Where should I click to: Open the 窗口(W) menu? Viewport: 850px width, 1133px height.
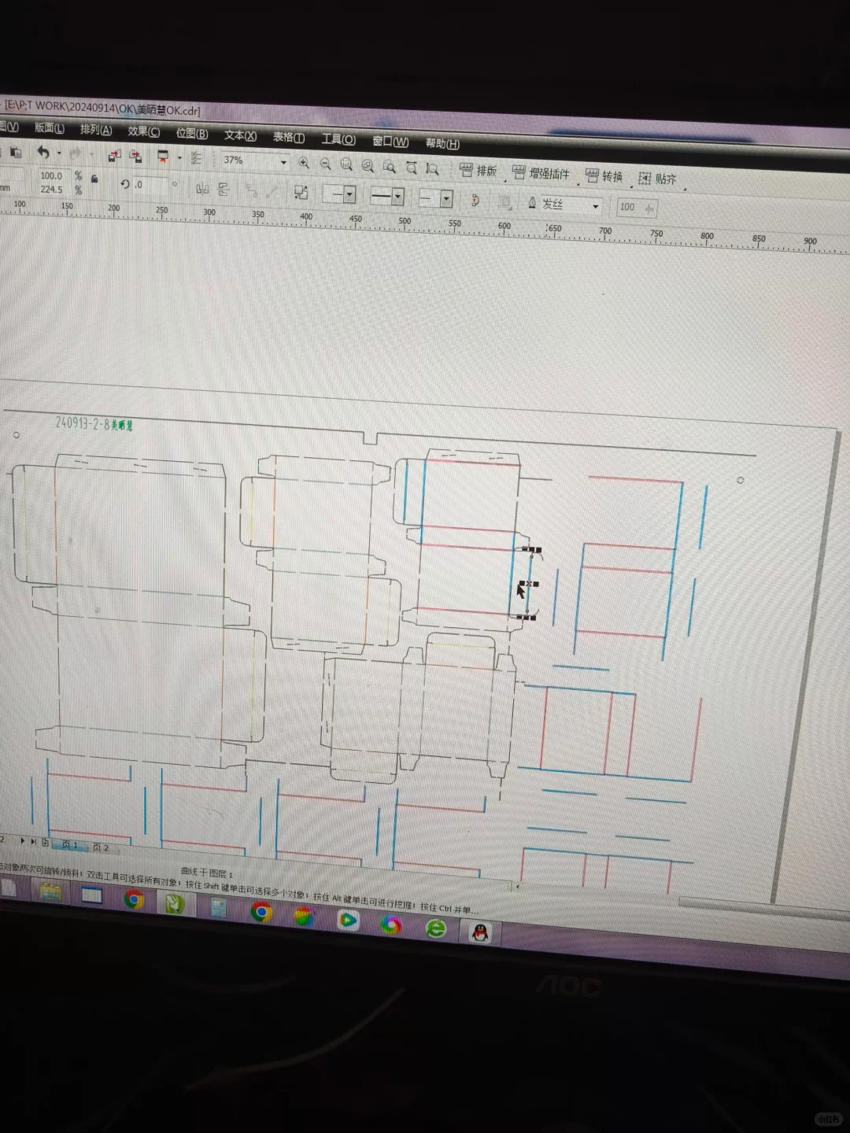point(390,142)
